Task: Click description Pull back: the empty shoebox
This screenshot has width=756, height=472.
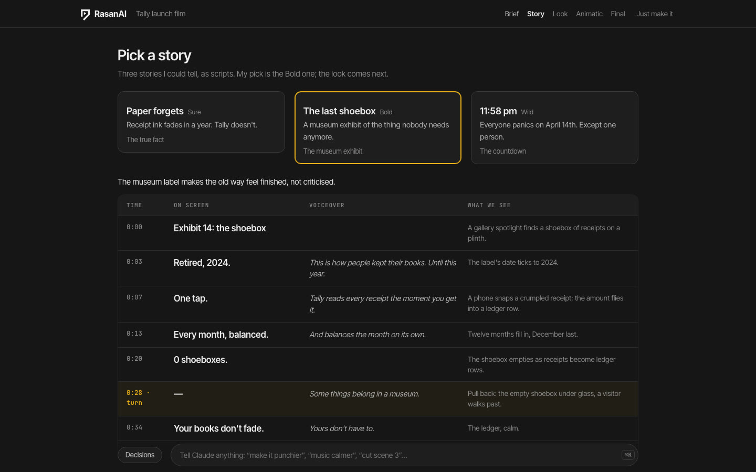Action: [544, 399]
